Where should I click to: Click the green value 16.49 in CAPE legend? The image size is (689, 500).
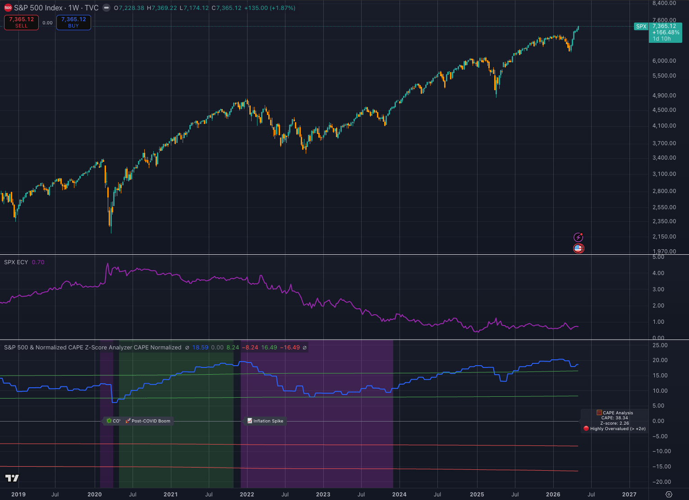coord(269,348)
